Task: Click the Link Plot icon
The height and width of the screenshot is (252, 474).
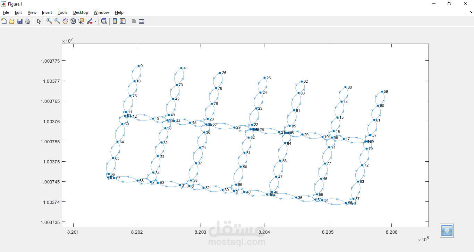Action: (104, 21)
